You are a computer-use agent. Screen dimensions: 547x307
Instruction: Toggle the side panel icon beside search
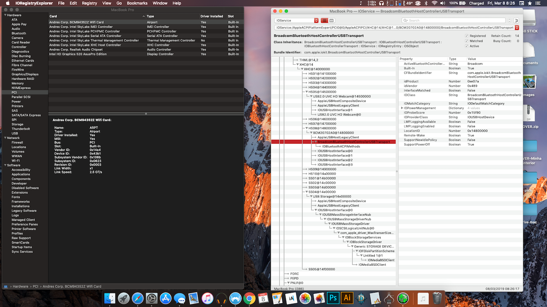[x=516, y=20]
